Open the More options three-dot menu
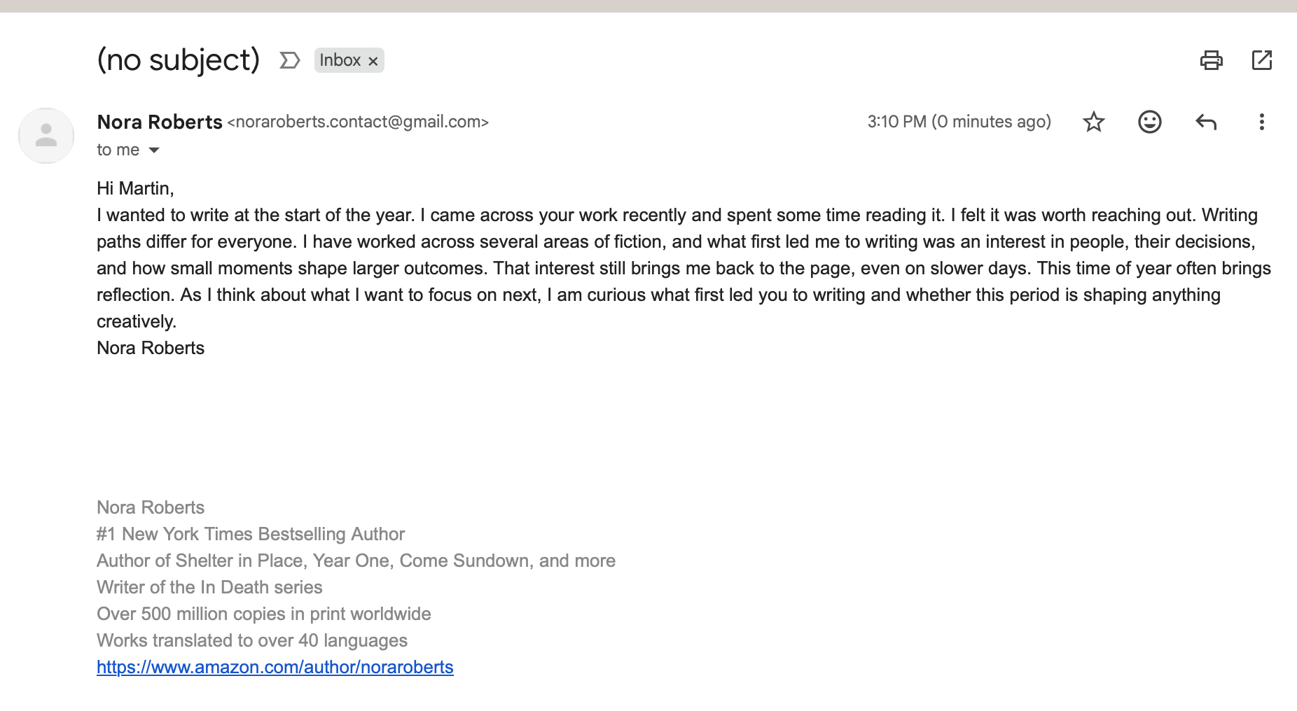Image resolution: width=1297 pixels, height=711 pixels. [1261, 122]
